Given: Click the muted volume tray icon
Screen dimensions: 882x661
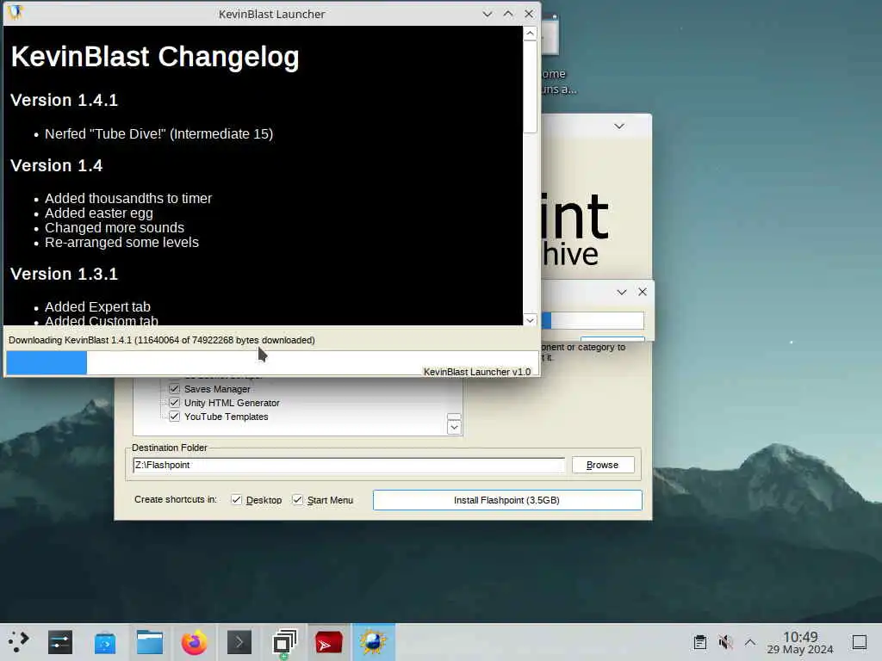Looking at the screenshot, I should tap(725, 642).
